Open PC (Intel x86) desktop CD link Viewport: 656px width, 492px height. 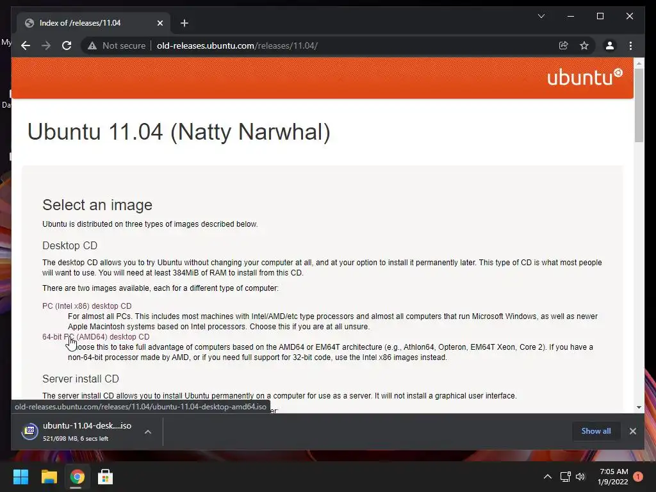(x=86, y=306)
